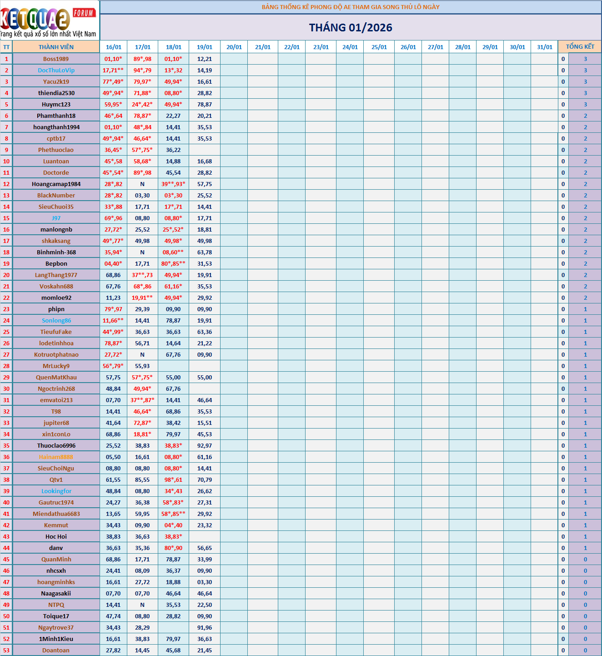Select the Miendathua6683 member name
The width and height of the screenshot is (602, 656).
(56, 514)
